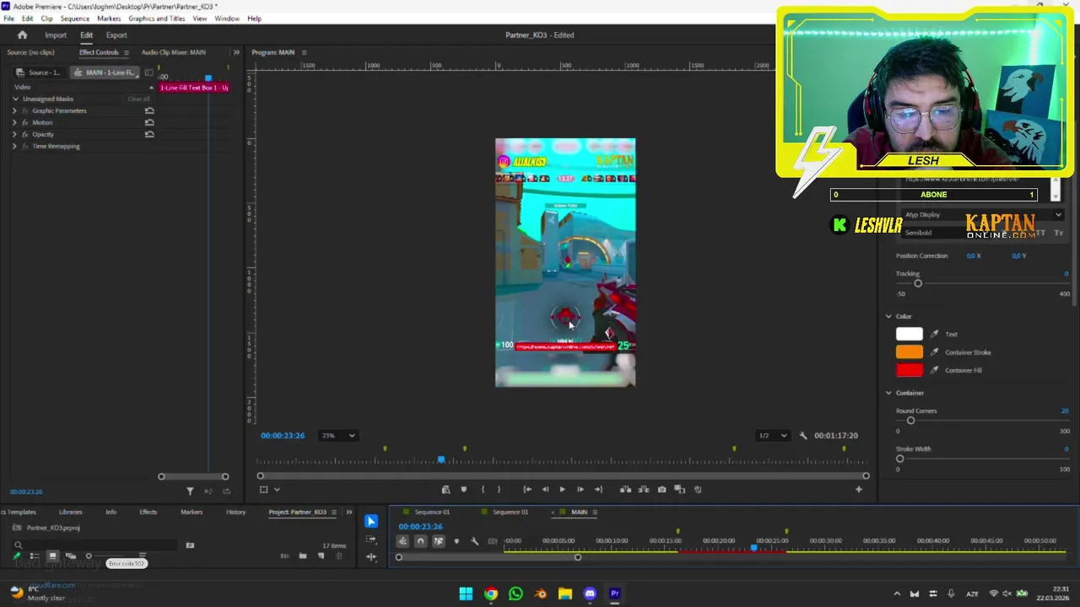Image resolution: width=1080 pixels, height=607 pixels.
Task: Select the Selection tool arrow
Action: coord(371,521)
